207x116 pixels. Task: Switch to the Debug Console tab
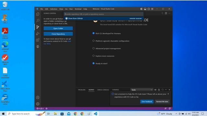coord(103,90)
